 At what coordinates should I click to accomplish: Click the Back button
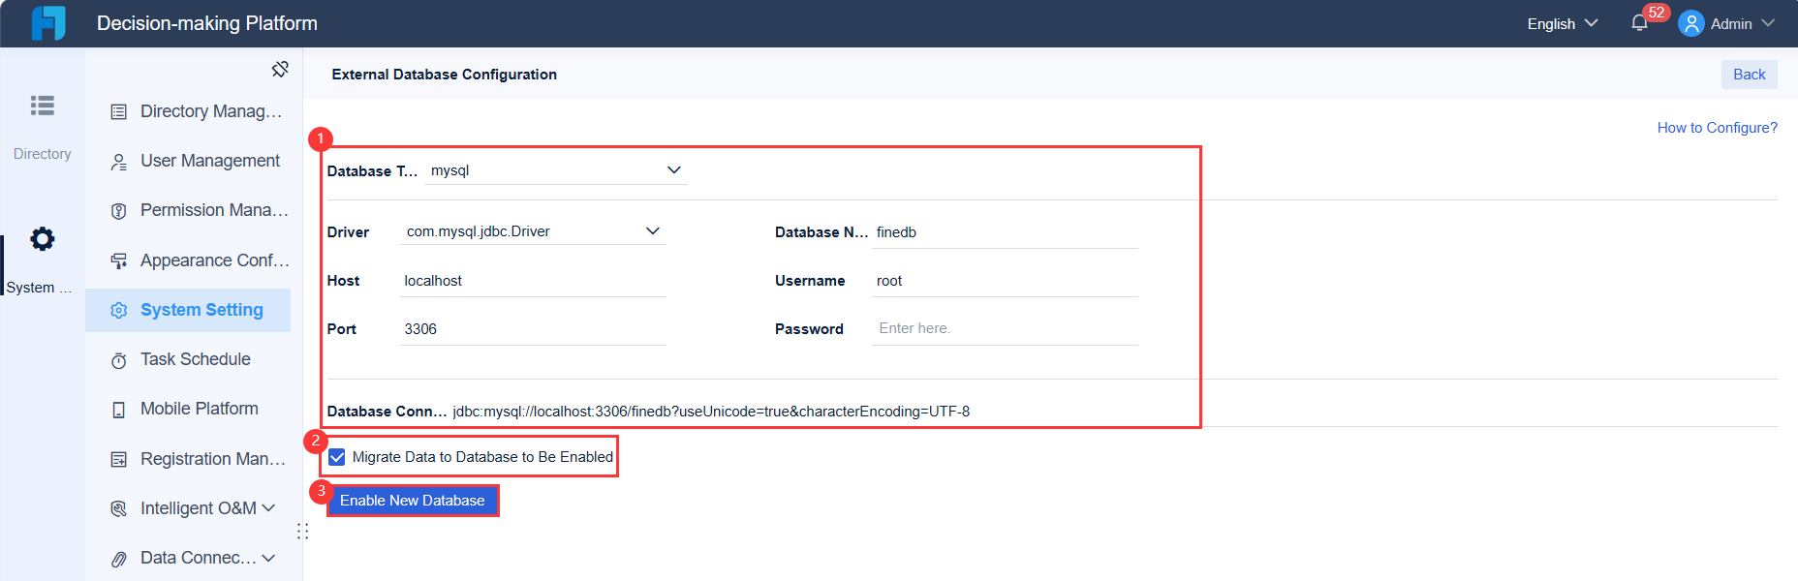click(1749, 75)
